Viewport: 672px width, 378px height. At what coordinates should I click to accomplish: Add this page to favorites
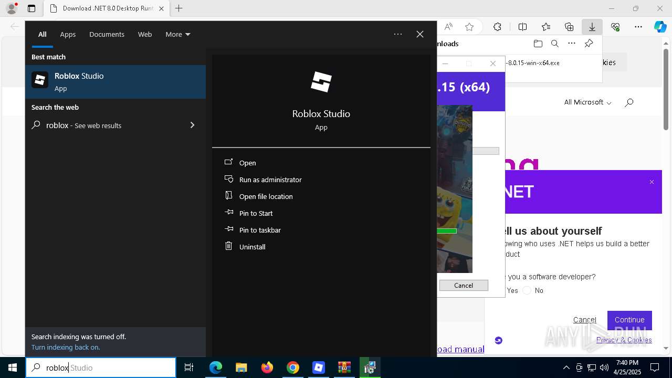click(x=469, y=27)
